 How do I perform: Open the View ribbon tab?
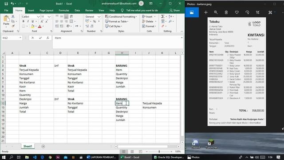click(x=101, y=10)
